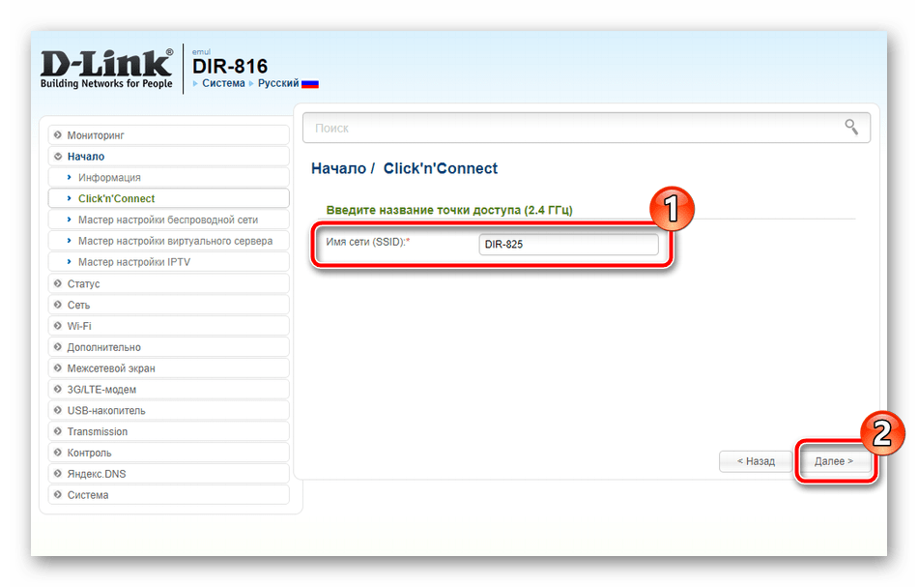The height and width of the screenshot is (587, 918).
Task: Open Мастер настройки виртуального сервера
Action: (x=168, y=241)
